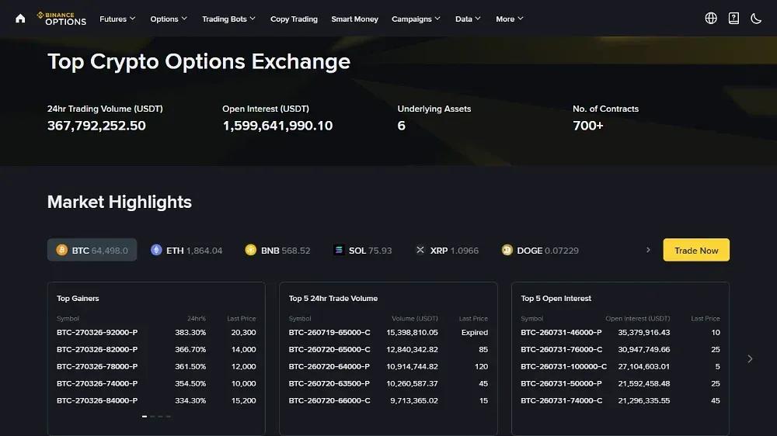Click the XRP coin icon
This screenshot has width=777, height=436.
[420, 250]
